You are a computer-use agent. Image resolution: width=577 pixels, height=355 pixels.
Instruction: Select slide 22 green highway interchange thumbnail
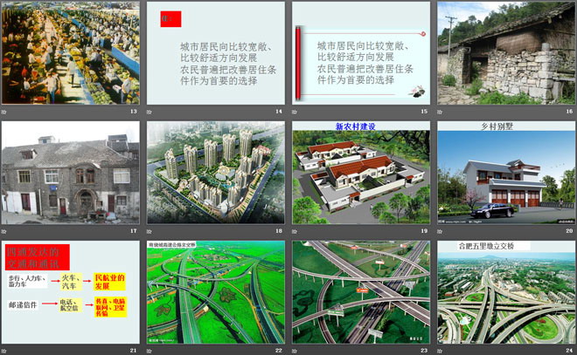pyautogui.click(x=216, y=292)
